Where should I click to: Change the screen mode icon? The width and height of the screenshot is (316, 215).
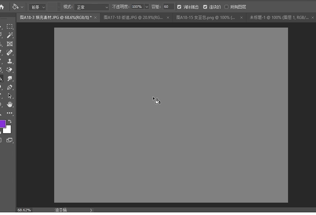click(x=9, y=140)
